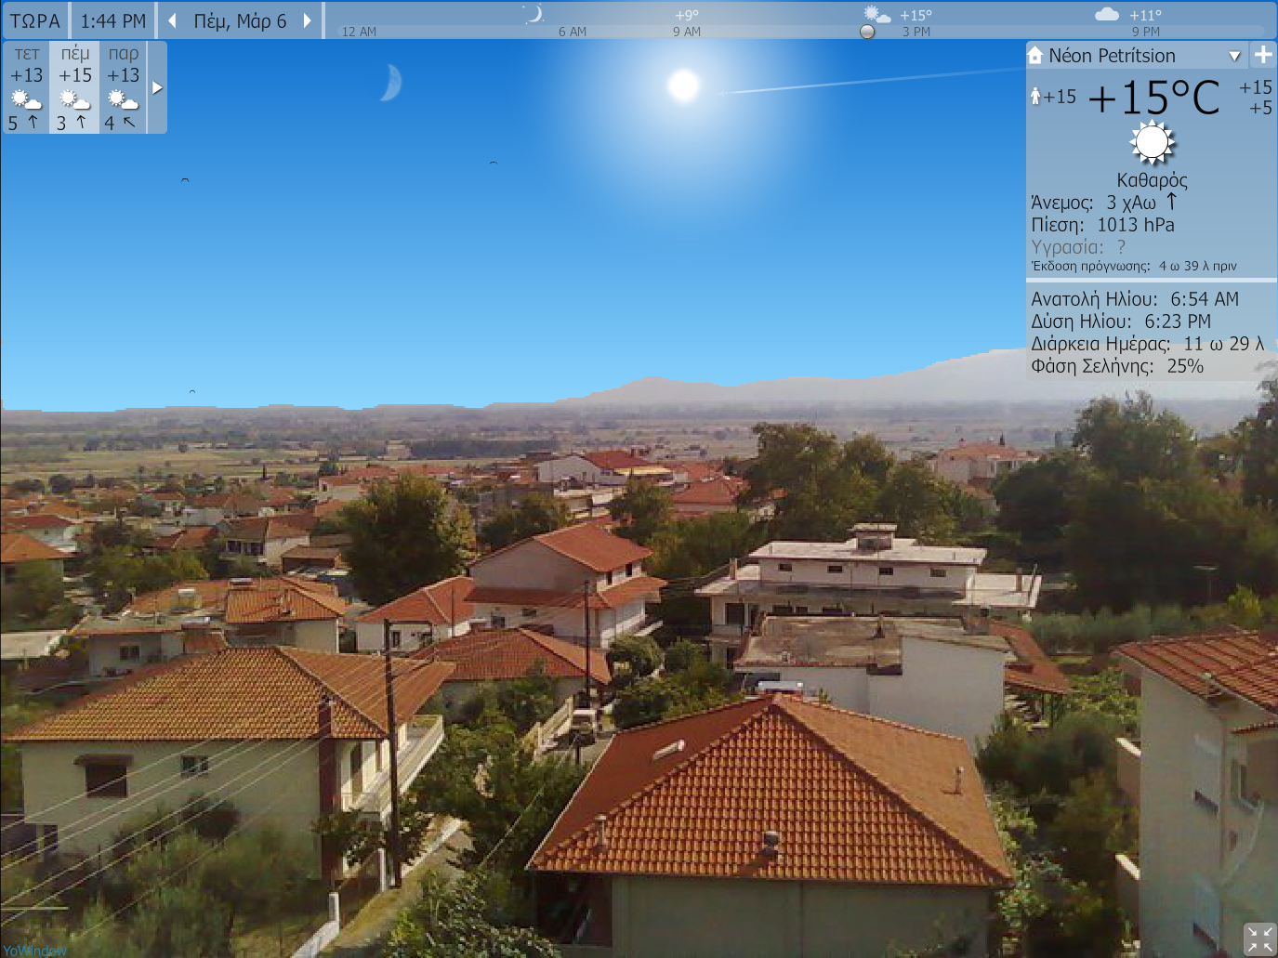Go to next day using right arrow

click(307, 20)
